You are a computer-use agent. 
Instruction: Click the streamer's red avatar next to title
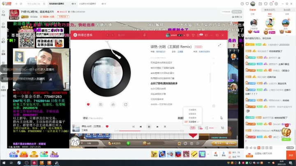[x=14, y=14]
